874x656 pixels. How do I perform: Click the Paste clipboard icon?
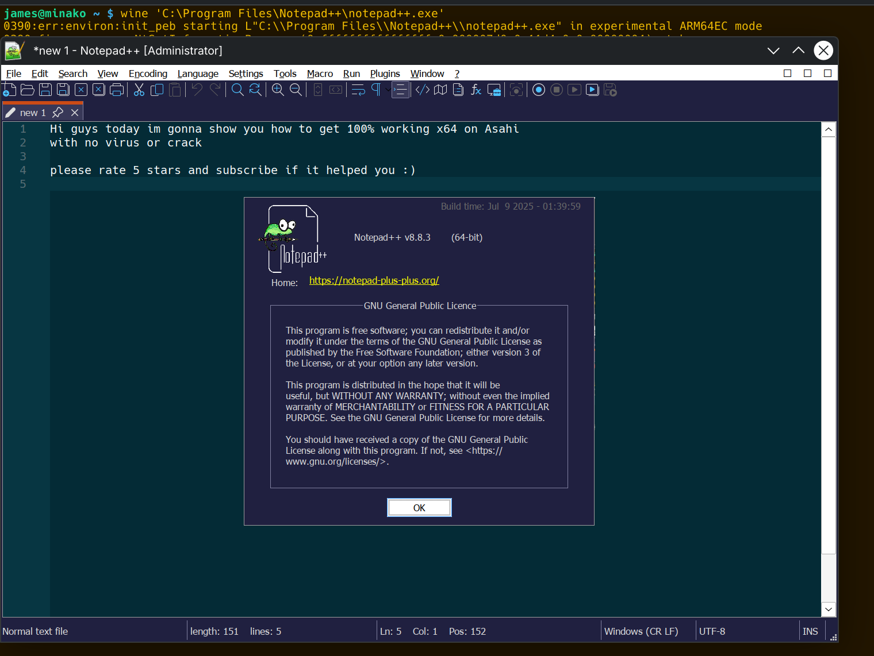click(175, 90)
